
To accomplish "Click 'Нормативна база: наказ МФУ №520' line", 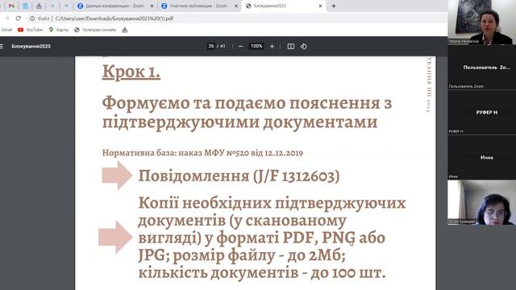I will pyautogui.click(x=202, y=153).
